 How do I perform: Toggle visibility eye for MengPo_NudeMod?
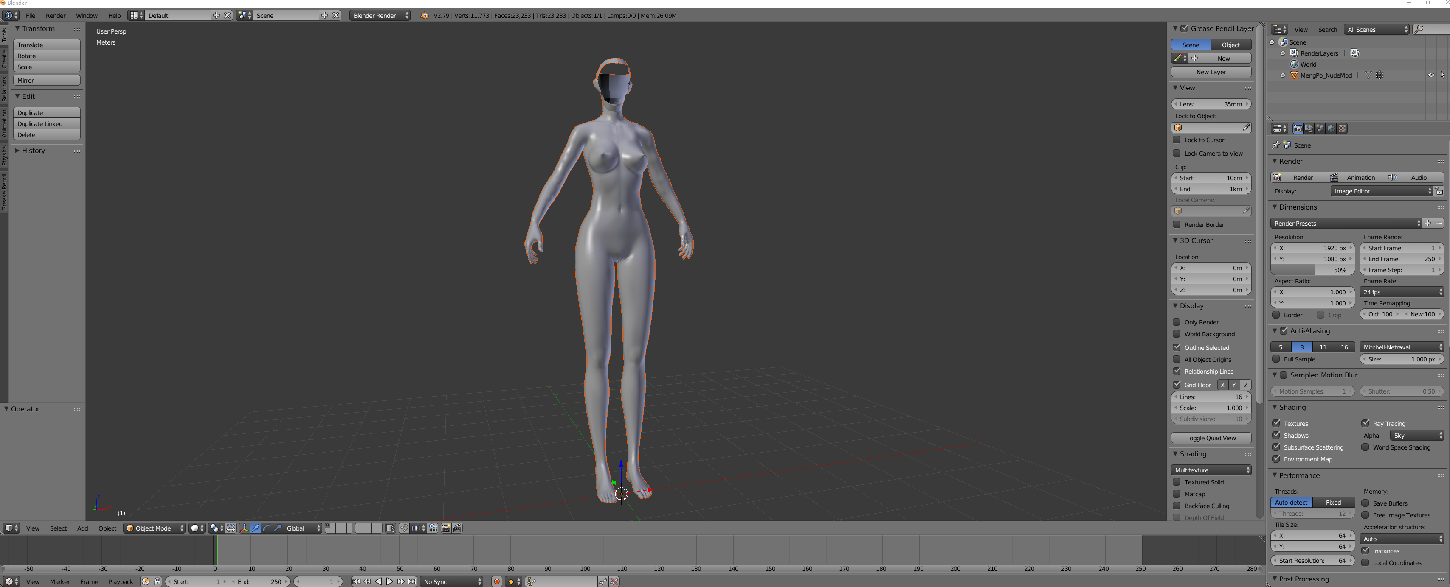1431,75
